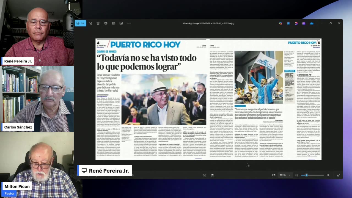Click the screen share label René Pereira Jr.
Screen dimensions: 352x198
point(105,170)
